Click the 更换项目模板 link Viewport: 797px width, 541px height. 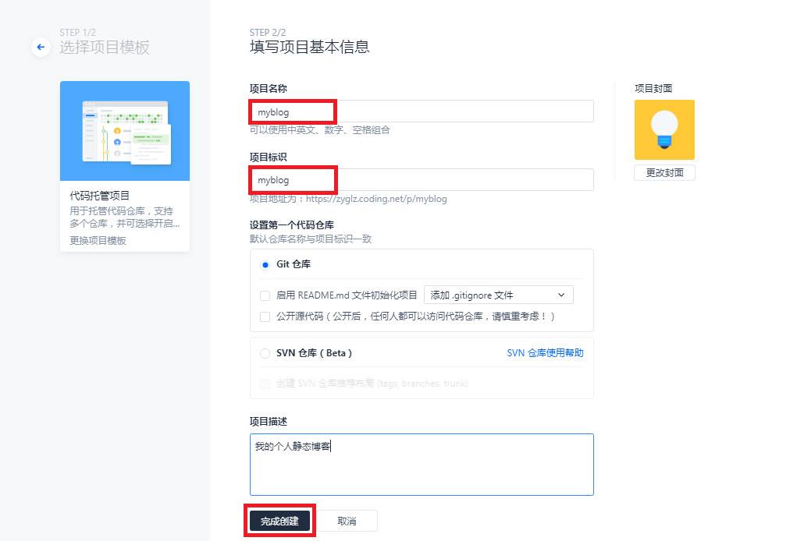click(x=98, y=241)
